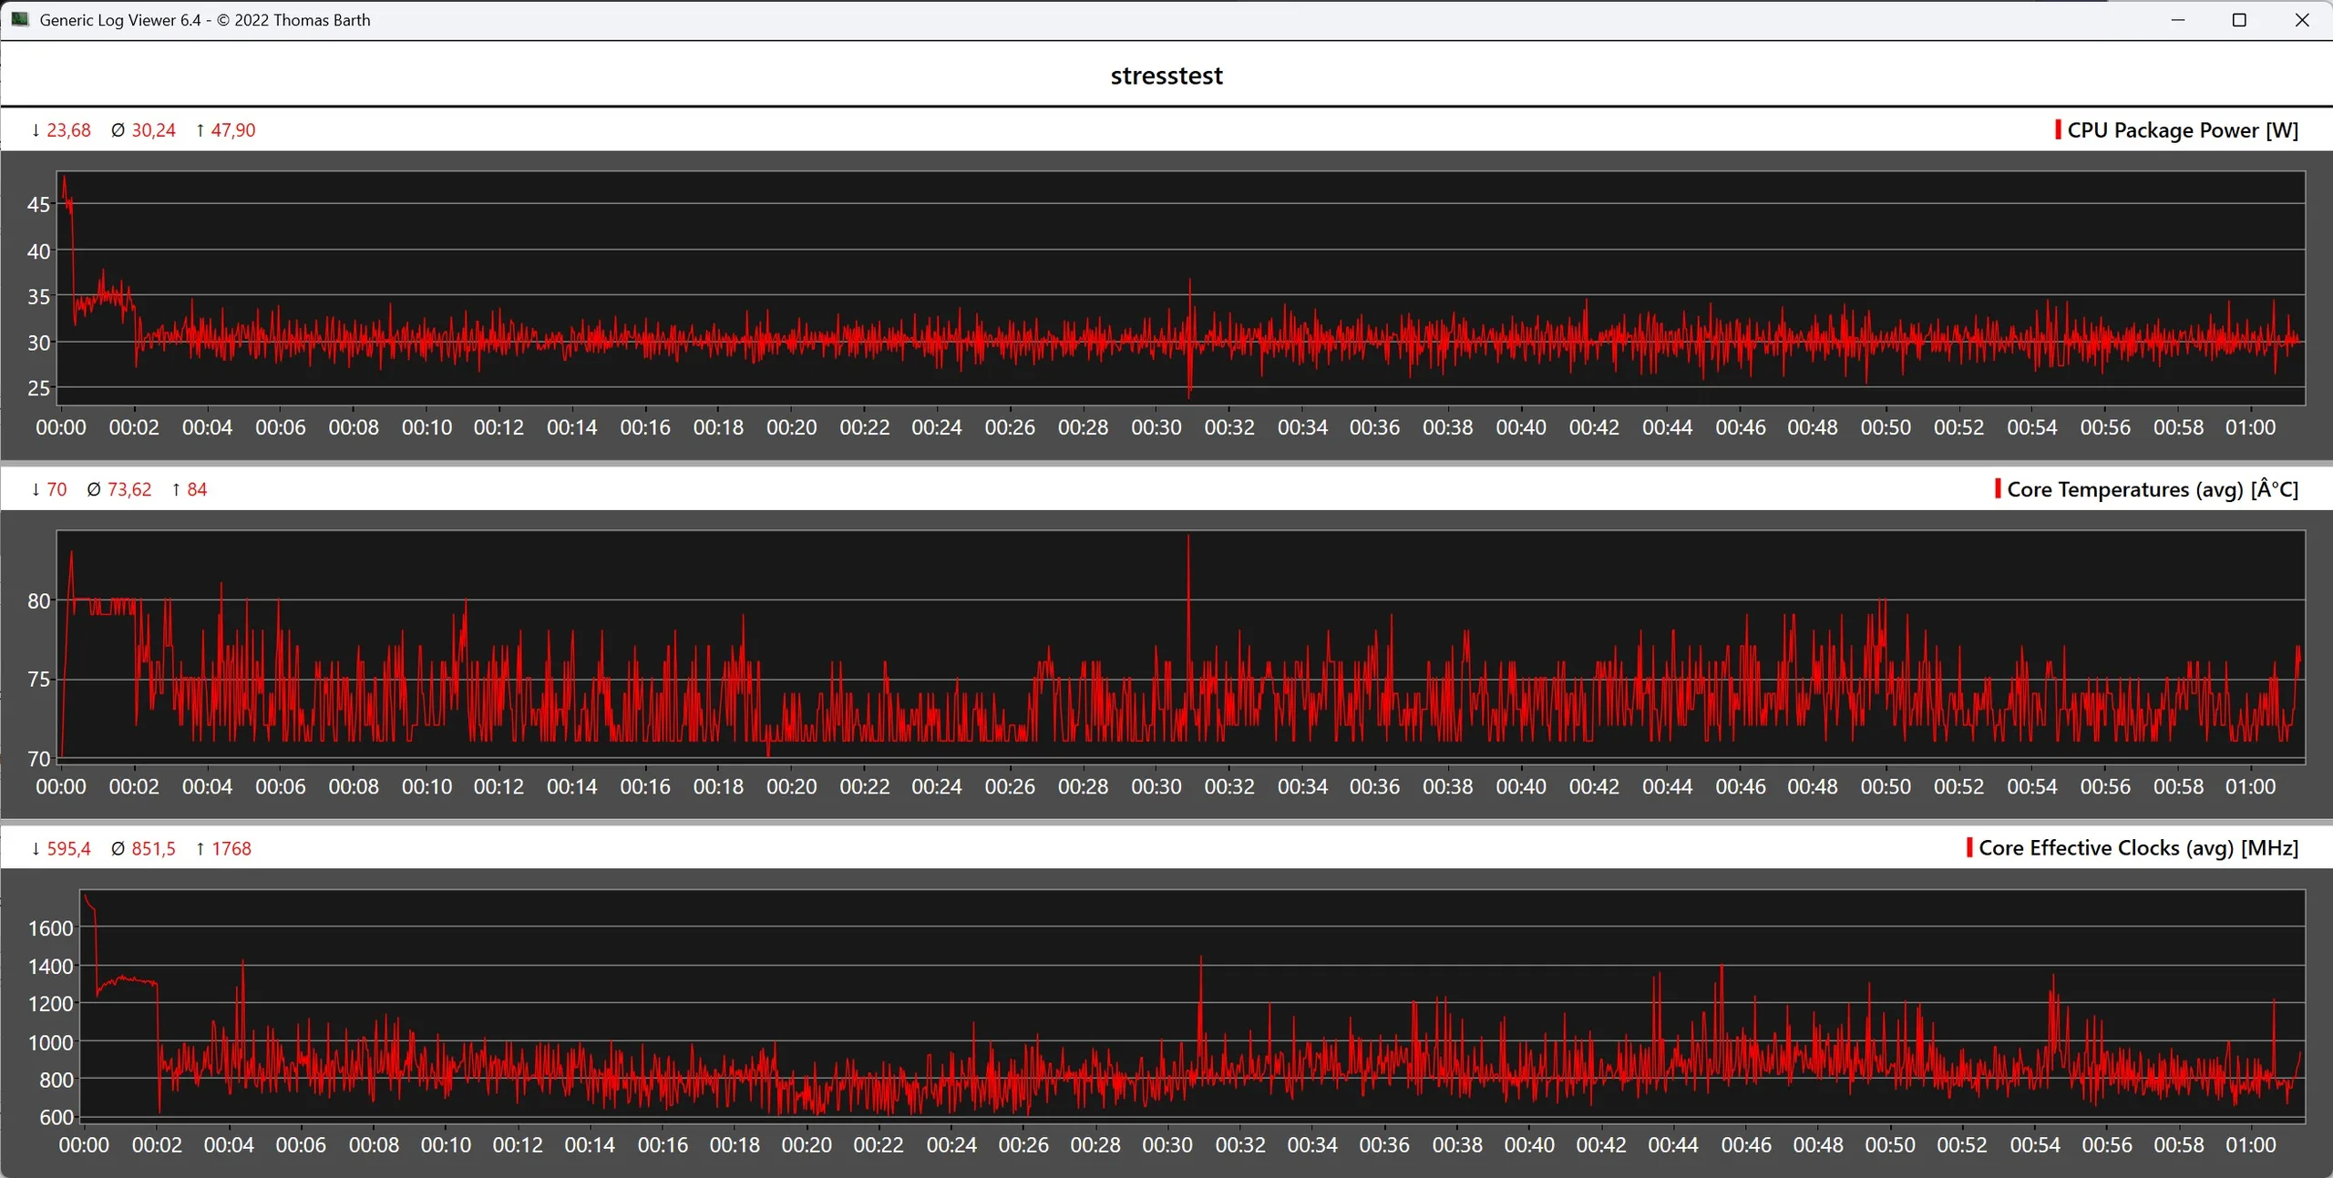Click the 00:30 marker on power chart axis
This screenshot has width=2333, height=1178.
[x=1156, y=427]
